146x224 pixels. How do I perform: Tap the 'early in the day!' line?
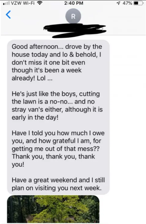(35, 117)
